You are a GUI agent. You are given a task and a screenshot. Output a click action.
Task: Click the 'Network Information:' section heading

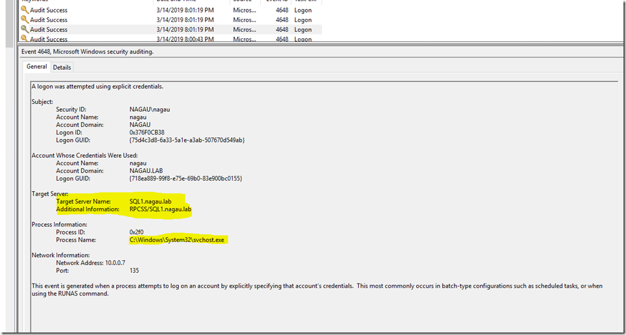(60, 255)
